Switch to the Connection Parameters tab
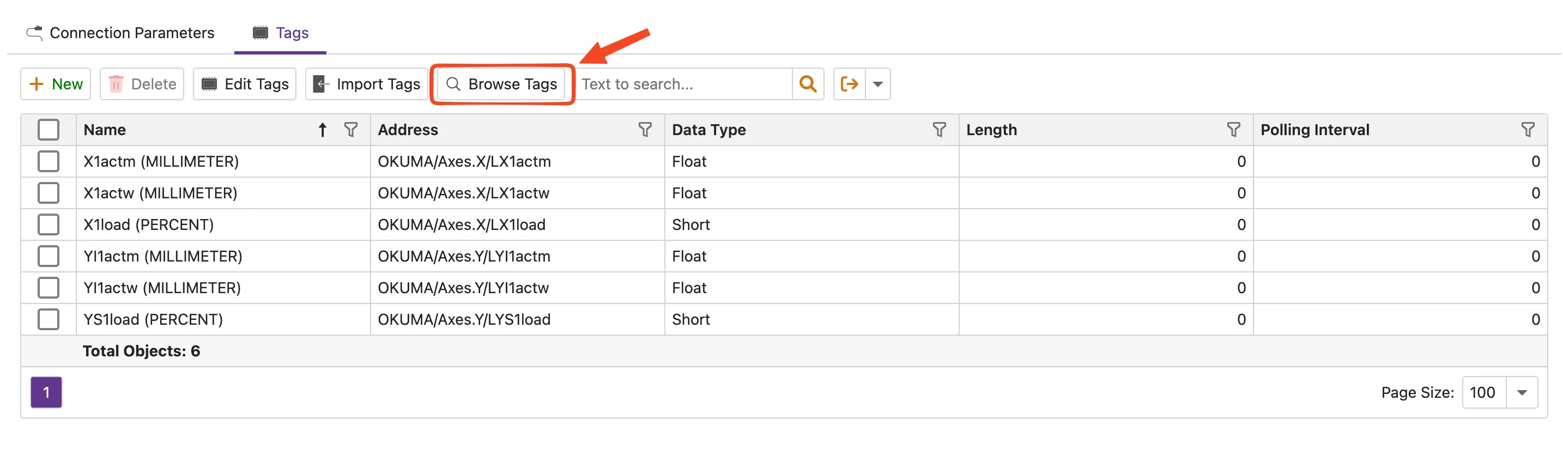 [120, 33]
